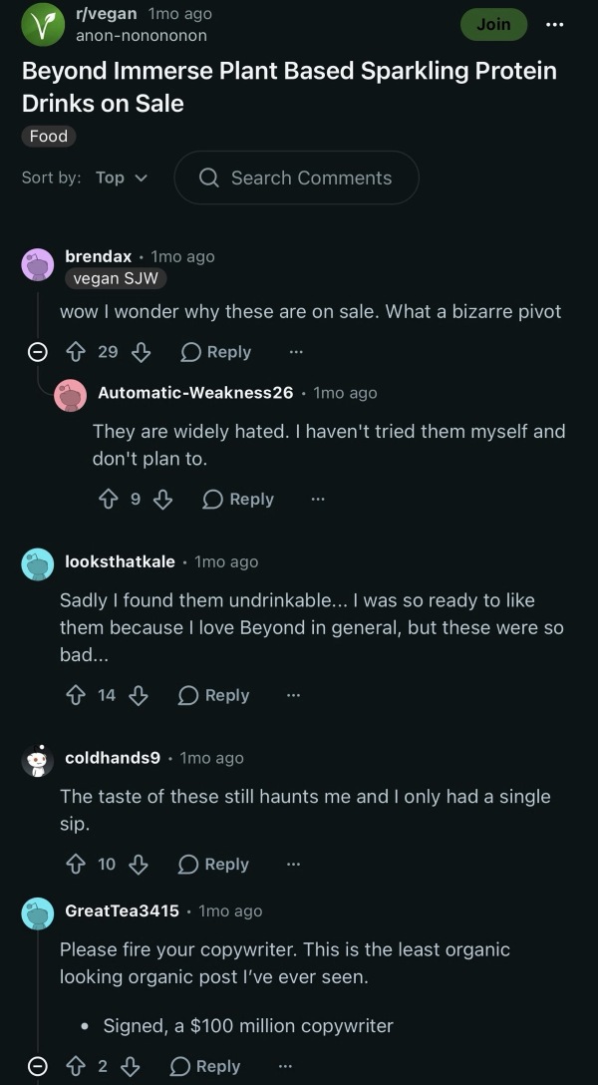Reply to looksthatkale's comment

click(x=213, y=695)
